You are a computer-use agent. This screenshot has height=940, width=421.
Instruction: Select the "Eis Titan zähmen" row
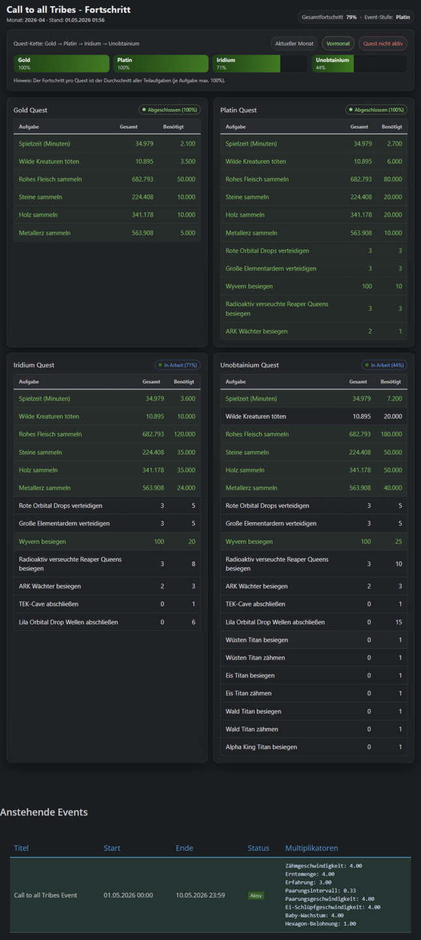coord(314,694)
